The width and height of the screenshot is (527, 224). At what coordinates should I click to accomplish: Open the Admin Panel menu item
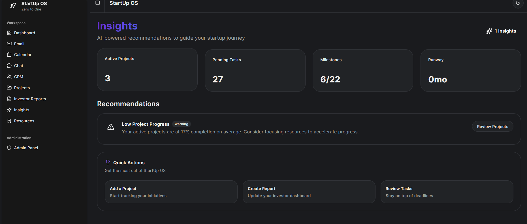coord(26,148)
